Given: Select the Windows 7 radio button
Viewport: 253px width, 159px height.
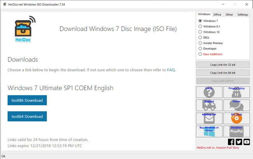Looking at the screenshot, I should pyautogui.click(x=200, y=21).
